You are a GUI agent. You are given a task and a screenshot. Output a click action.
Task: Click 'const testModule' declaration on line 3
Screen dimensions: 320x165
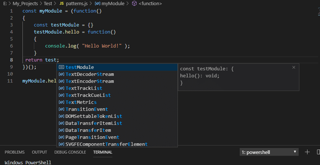(x=56, y=25)
